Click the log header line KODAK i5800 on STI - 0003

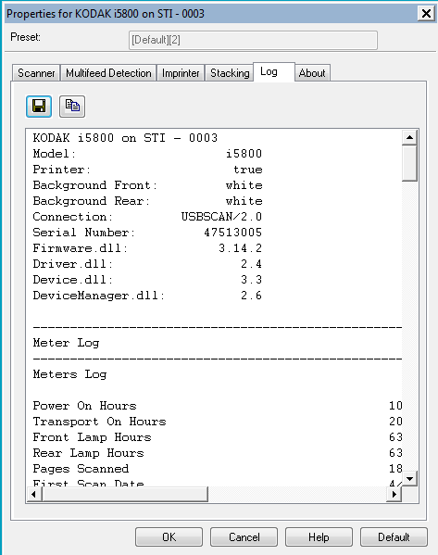coord(125,138)
